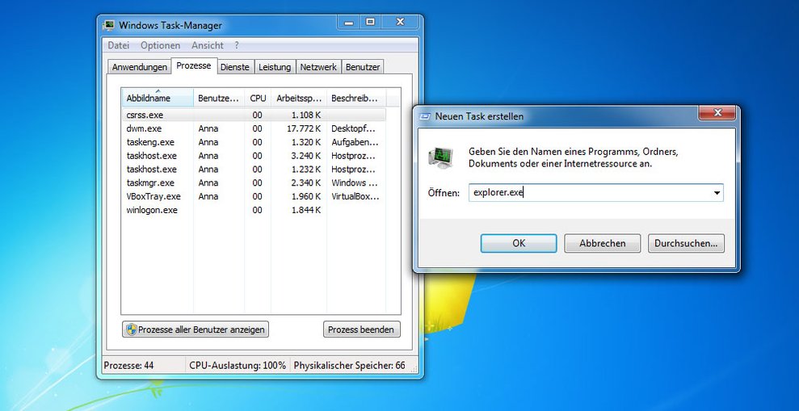Maximize the Windows Task-Manager window

371,22
